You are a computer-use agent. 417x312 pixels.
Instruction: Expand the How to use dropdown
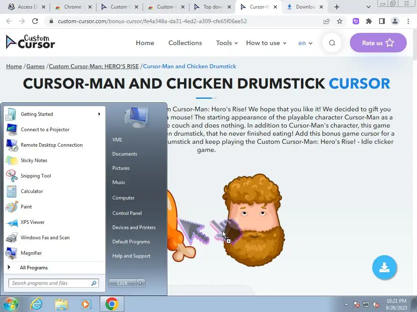[266, 43]
